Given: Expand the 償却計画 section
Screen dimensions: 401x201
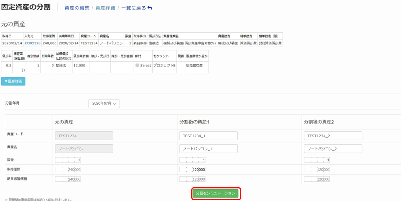Looking at the screenshot, I should tap(13, 81).
